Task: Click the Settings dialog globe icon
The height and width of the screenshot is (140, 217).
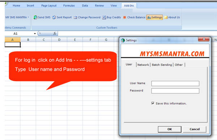Action: click(x=123, y=40)
